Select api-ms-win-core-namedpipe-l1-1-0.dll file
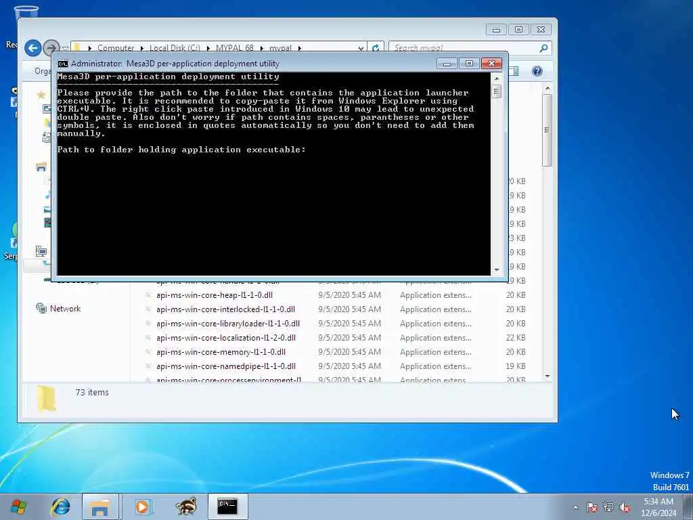This screenshot has height=520, width=693. pos(226,366)
